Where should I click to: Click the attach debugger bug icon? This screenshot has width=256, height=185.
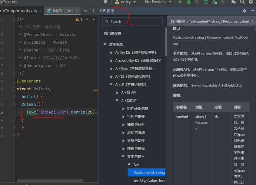215,2
